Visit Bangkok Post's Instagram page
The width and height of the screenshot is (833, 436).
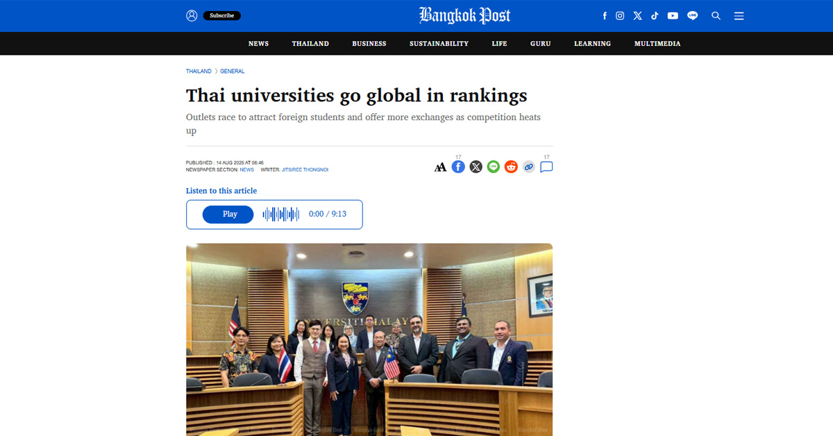click(x=620, y=15)
